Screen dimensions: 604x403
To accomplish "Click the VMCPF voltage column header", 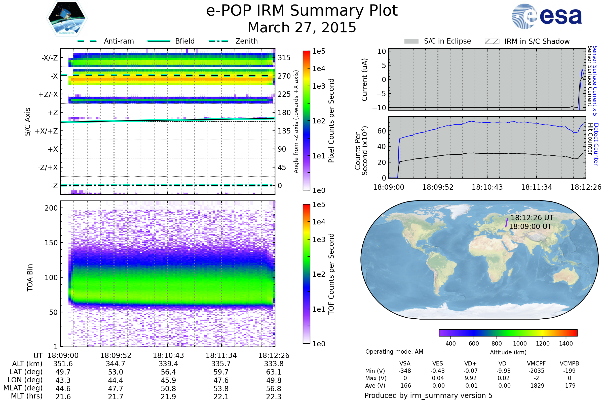I will pyautogui.click(x=536, y=363).
